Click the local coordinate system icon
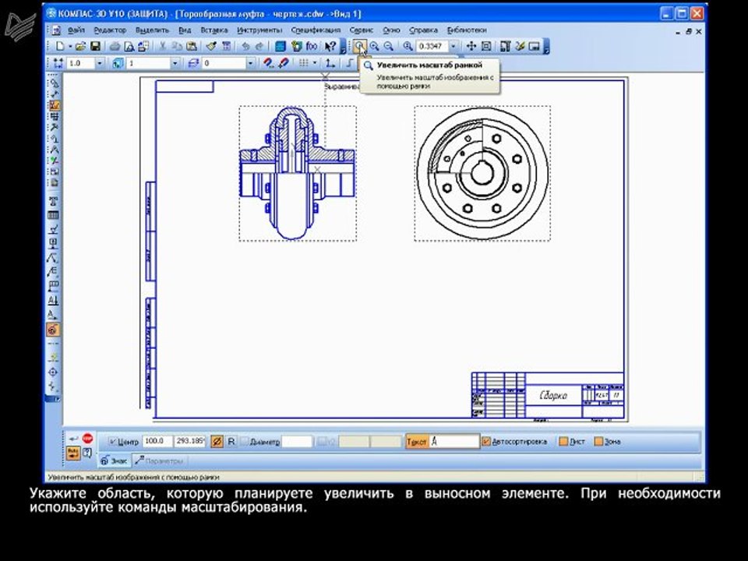 coord(330,63)
